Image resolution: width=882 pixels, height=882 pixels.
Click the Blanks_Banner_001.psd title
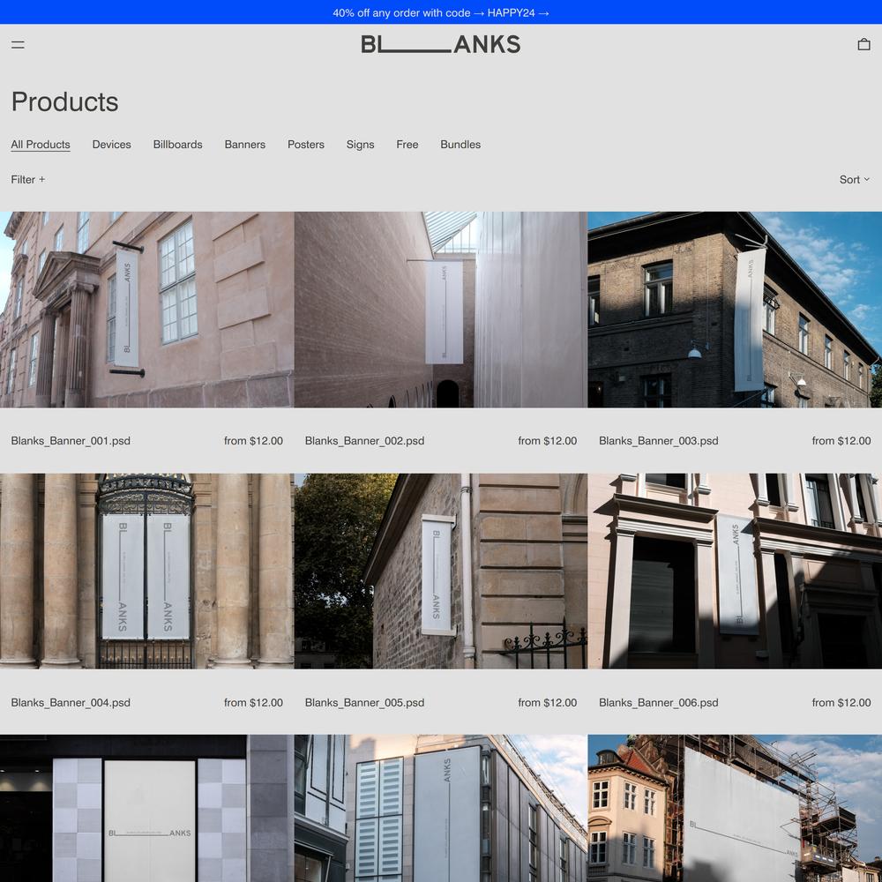pos(71,441)
